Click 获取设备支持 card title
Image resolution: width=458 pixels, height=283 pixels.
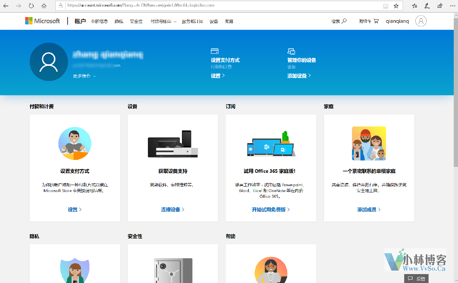(x=173, y=171)
